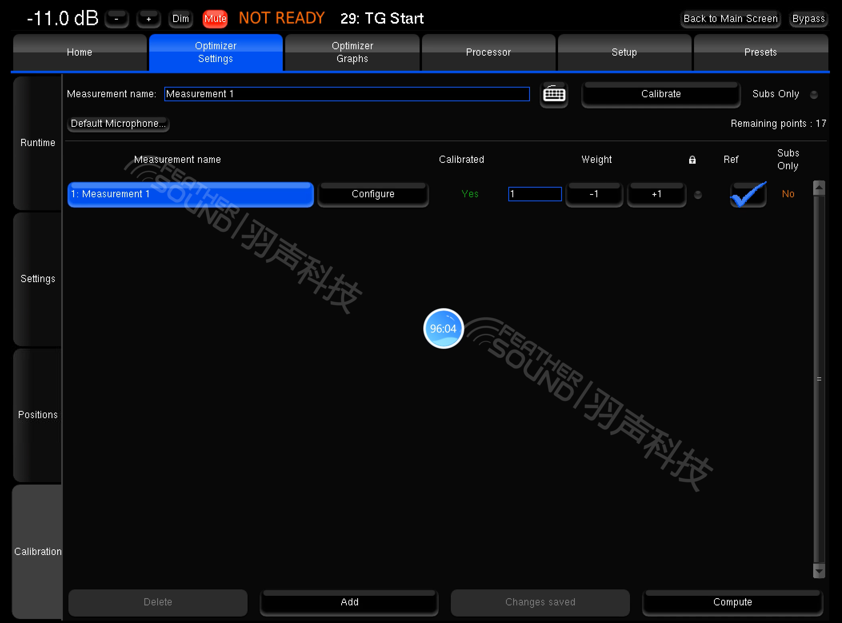
Task: Toggle the Ref checkmark for Measurement 1
Action: [x=748, y=194]
